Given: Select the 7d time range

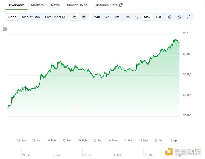Looking at the screenshot, I should click(107, 17).
